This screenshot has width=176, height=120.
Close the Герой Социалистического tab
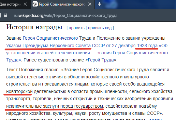[90, 4]
